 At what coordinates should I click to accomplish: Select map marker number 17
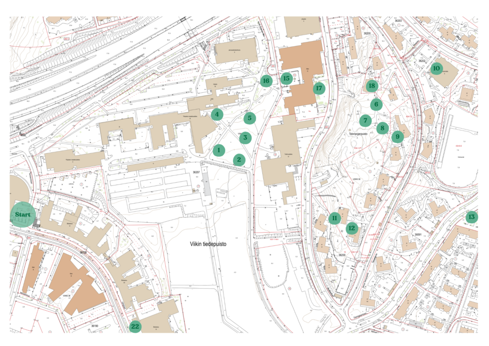point(319,88)
